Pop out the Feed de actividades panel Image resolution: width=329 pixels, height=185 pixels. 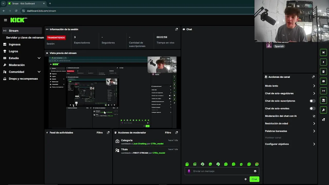click(x=108, y=133)
